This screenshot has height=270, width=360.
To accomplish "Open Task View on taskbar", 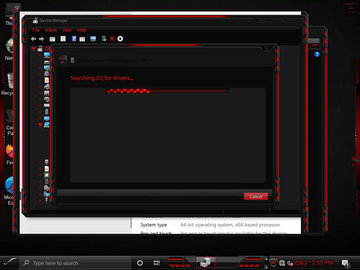I will (156, 263).
